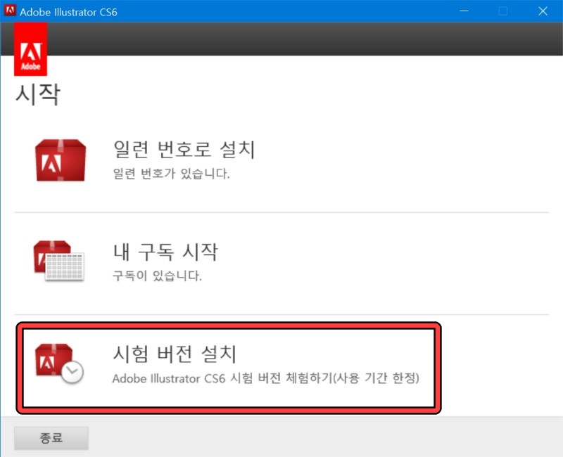
Task: Click the minimize button in the title bar
Action: (x=463, y=11)
